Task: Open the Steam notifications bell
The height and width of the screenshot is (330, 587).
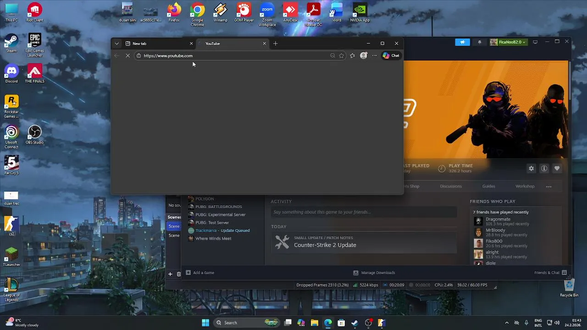Action: 480,42
